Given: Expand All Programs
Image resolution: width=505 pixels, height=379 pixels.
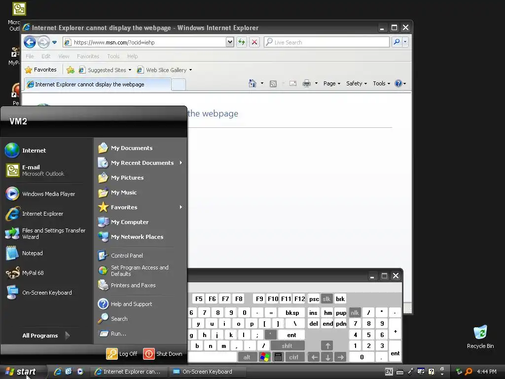Looking at the screenshot, I should click(46, 336).
